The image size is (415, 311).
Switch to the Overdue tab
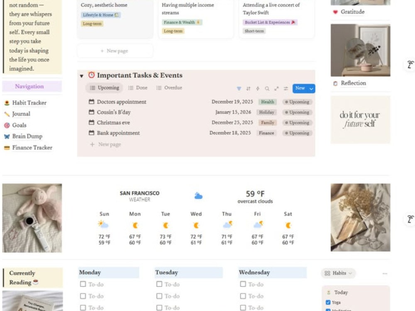169,88
